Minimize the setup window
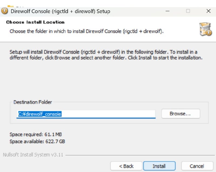This screenshot has width=216, height=172. pos(168,11)
